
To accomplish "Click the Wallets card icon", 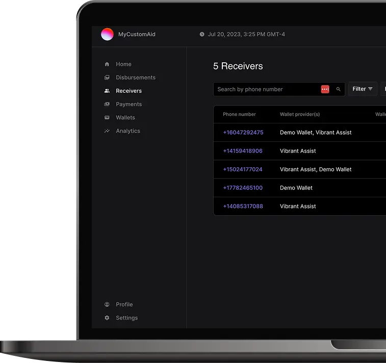I will tap(107, 117).
